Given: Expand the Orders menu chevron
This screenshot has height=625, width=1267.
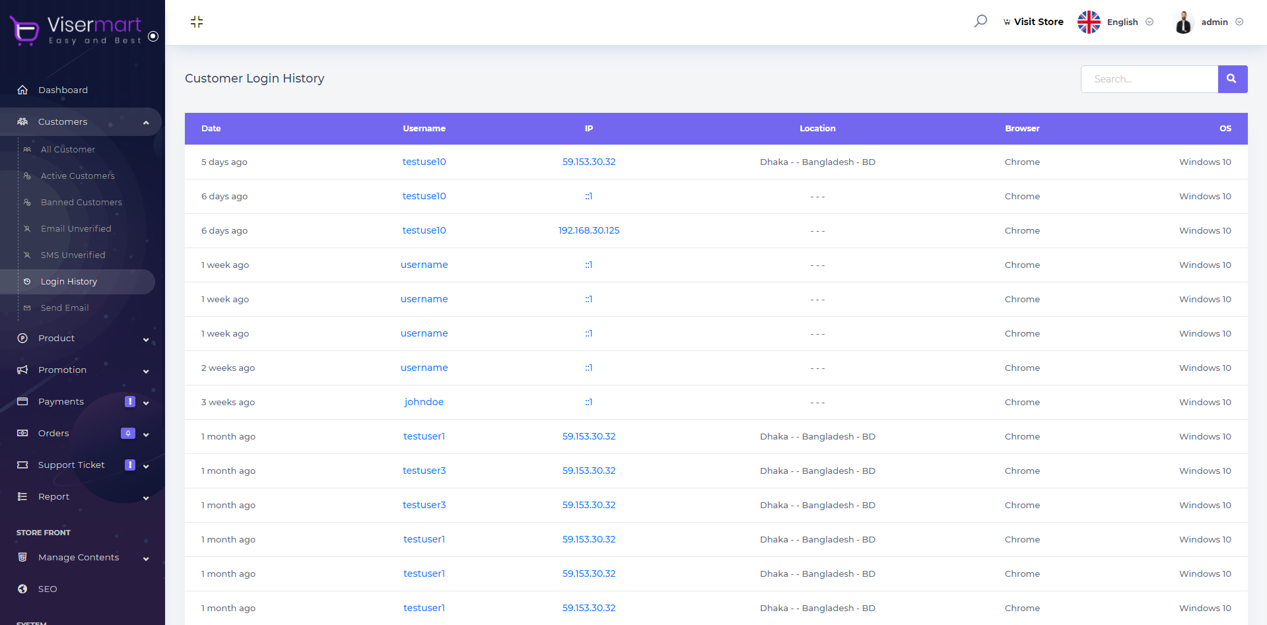Looking at the screenshot, I should 146,435.
